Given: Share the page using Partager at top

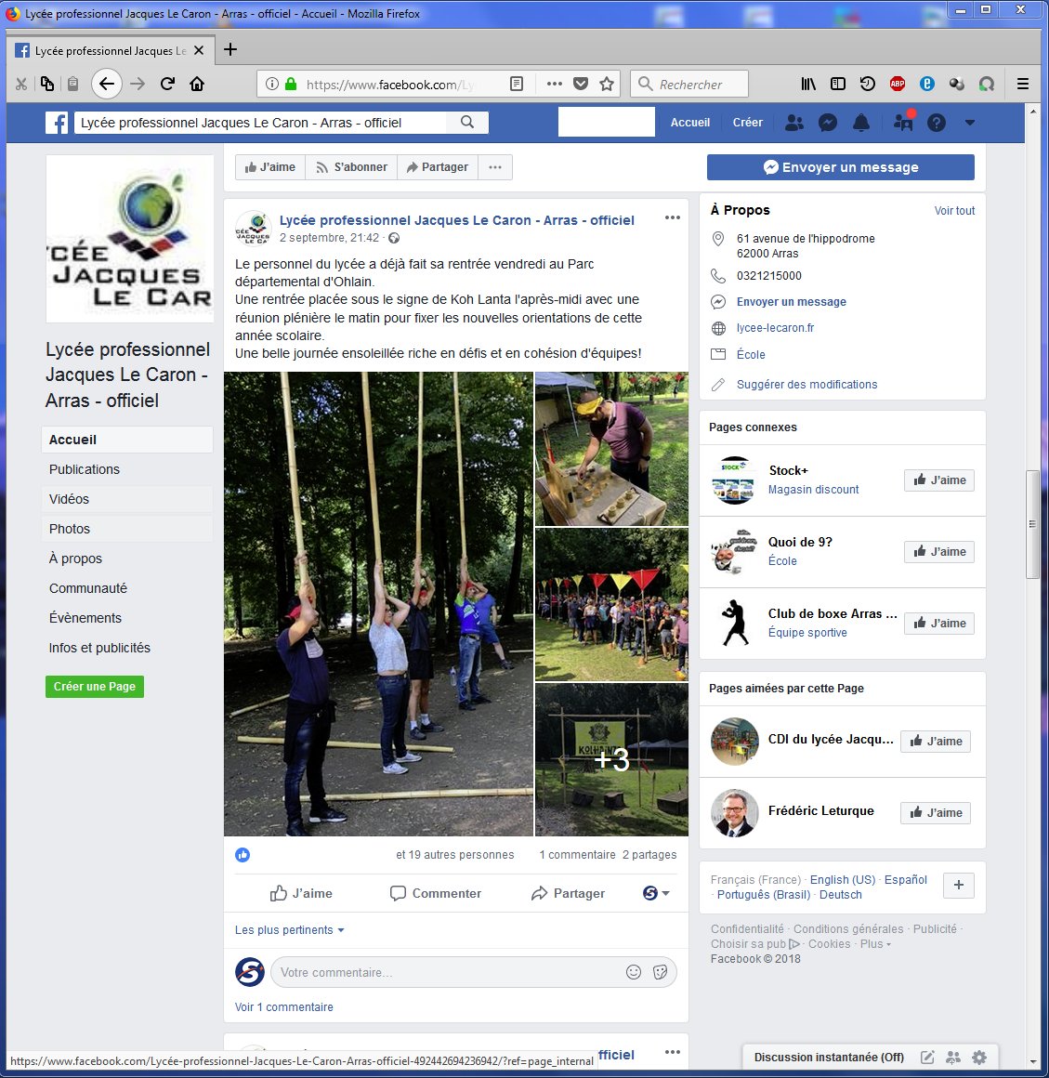Looking at the screenshot, I should coord(438,167).
